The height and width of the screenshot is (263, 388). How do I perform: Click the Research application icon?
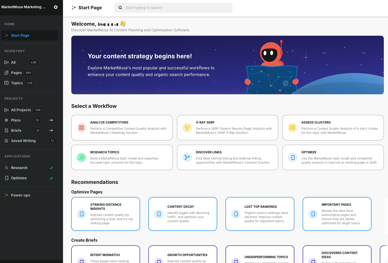pos(6,168)
